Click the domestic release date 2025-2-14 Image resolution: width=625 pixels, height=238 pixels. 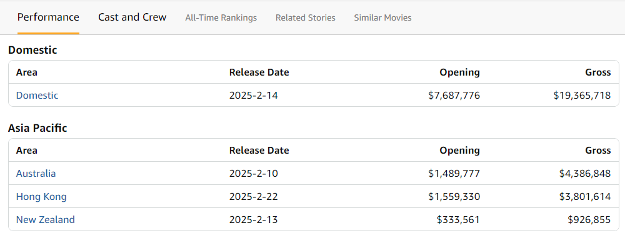(254, 96)
